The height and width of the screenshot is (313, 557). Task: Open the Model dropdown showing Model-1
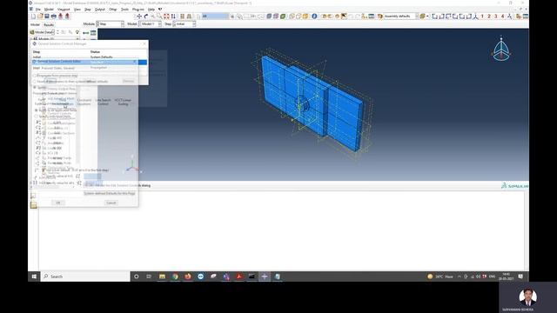point(151,24)
